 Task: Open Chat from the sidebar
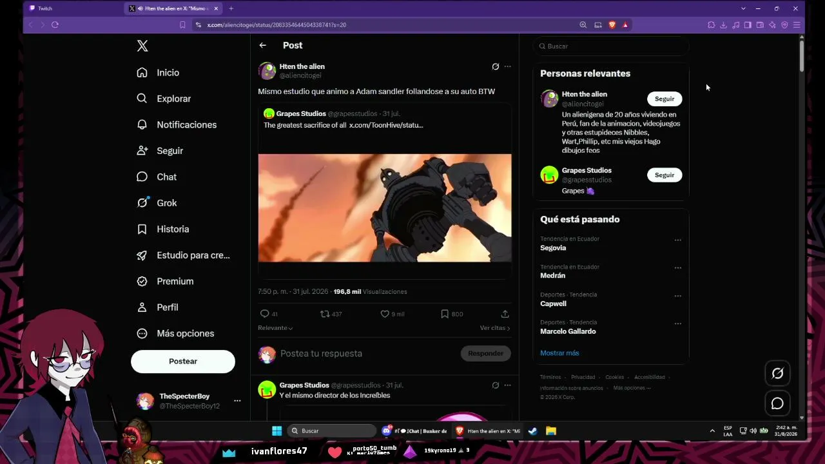click(x=157, y=177)
